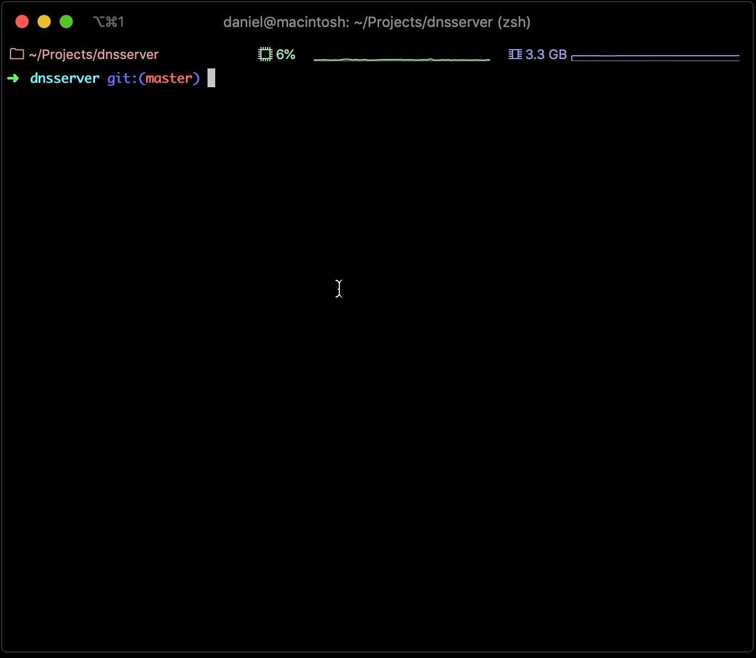756x658 pixels.
Task: Click the dnsserver prompt text
Action: tap(65, 78)
